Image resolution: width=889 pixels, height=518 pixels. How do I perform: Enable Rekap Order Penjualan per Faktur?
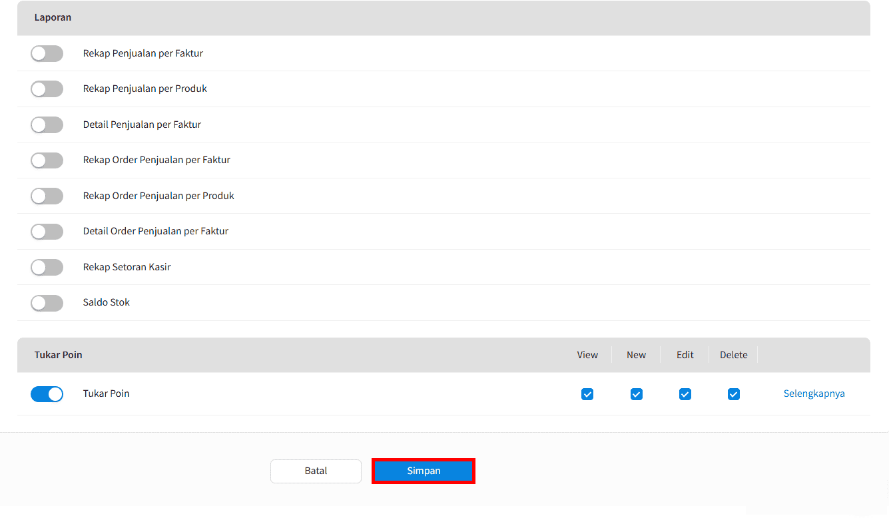click(47, 160)
